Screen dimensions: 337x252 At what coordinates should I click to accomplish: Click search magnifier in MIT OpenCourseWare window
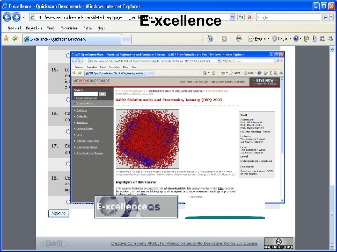(x=278, y=61)
